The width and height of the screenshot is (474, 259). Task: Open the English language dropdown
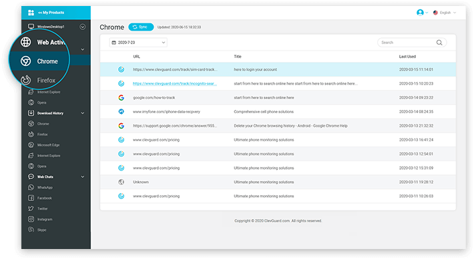tap(445, 13)
